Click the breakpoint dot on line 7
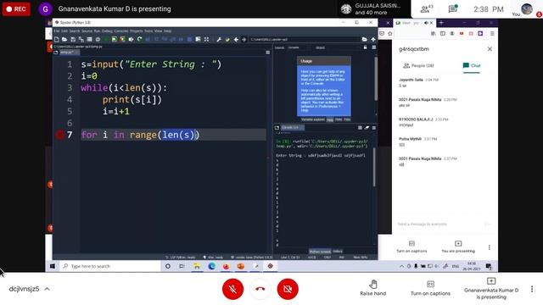The height and width of the screenshot is (305, 543). click(x=60, y=135)
